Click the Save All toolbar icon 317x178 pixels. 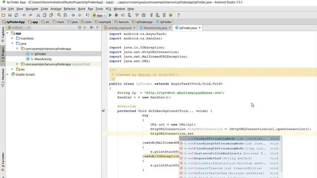click(10, 15)
